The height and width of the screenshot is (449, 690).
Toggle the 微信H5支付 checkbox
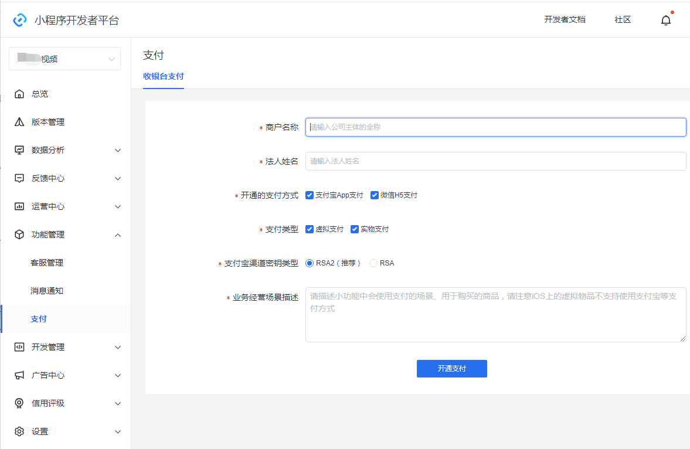click(375, 195)
